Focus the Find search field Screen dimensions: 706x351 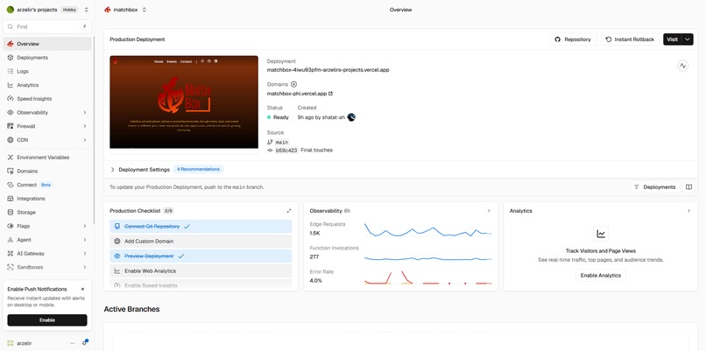click(47, 26)
